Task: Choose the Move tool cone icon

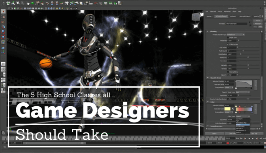Action: [3, 27]
